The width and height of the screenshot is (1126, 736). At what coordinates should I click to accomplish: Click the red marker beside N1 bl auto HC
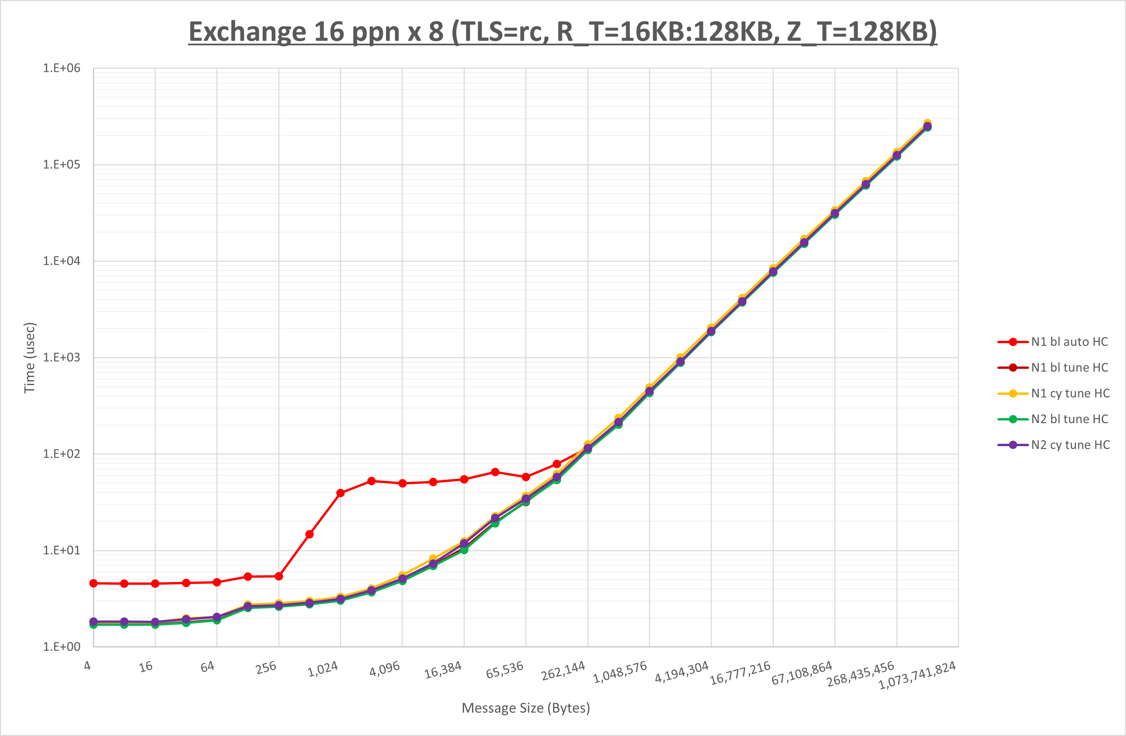(1013, 342)
